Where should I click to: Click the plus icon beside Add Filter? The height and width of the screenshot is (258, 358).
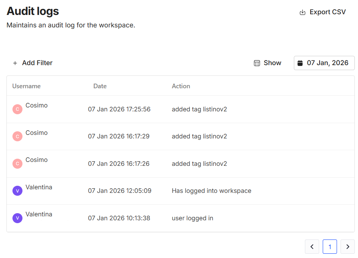(15, 63)
